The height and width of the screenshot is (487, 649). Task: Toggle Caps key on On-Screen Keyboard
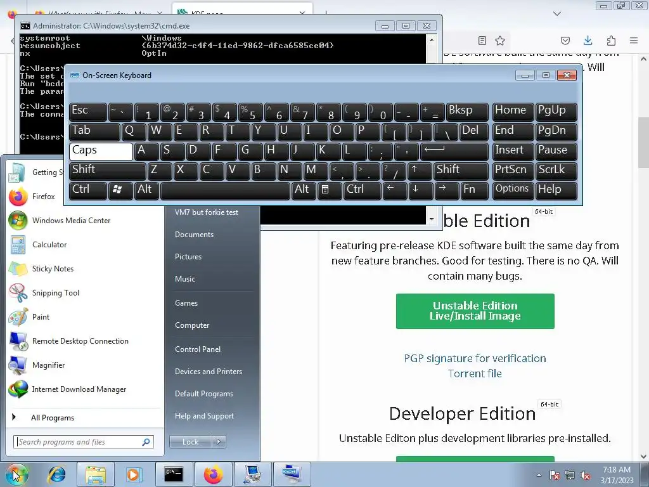tap(101, 151)
